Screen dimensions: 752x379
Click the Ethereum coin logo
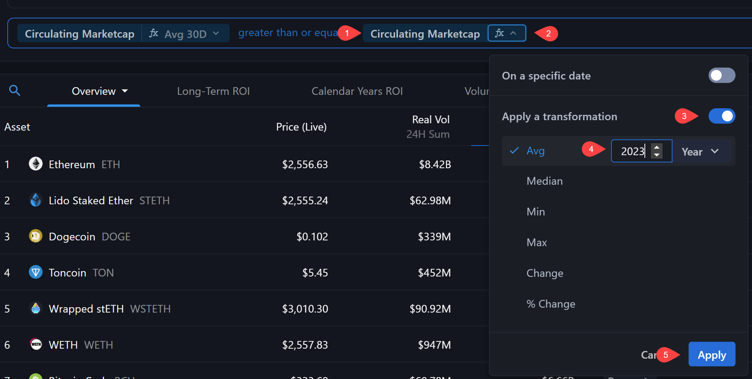point(36,164)
